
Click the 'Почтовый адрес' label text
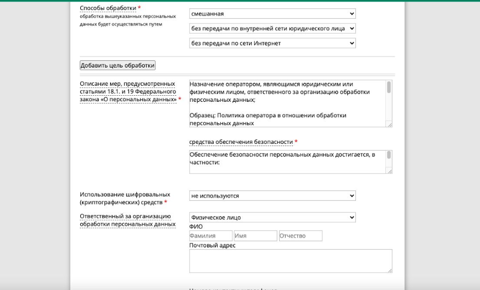[x=213, y=245]
